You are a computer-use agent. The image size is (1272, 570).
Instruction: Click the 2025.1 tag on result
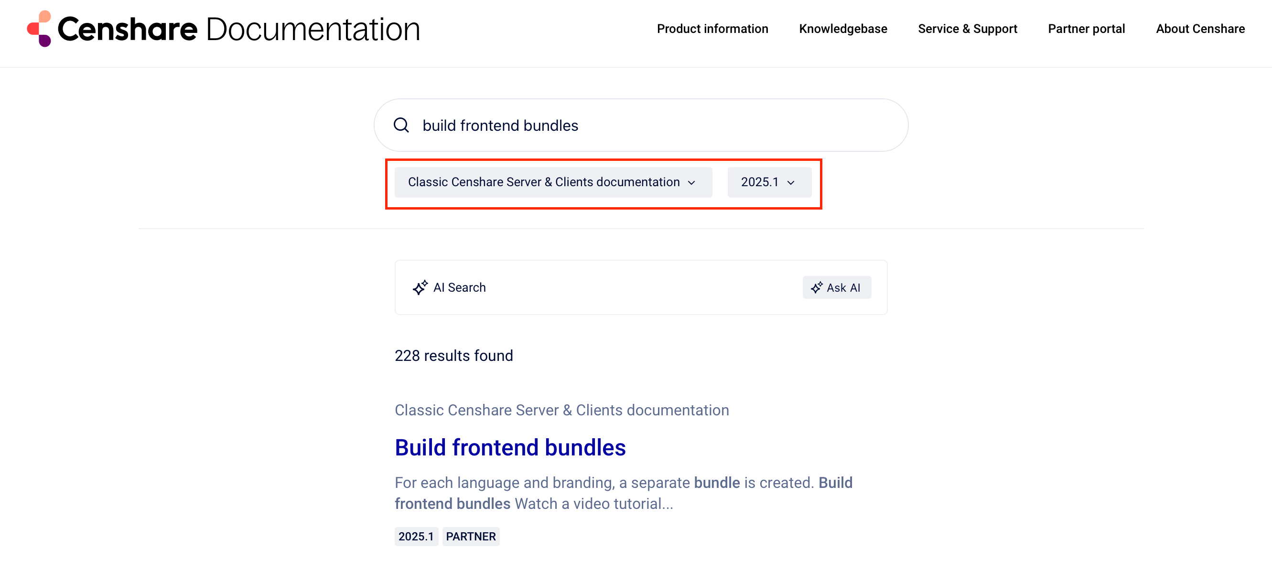[416, 537]
